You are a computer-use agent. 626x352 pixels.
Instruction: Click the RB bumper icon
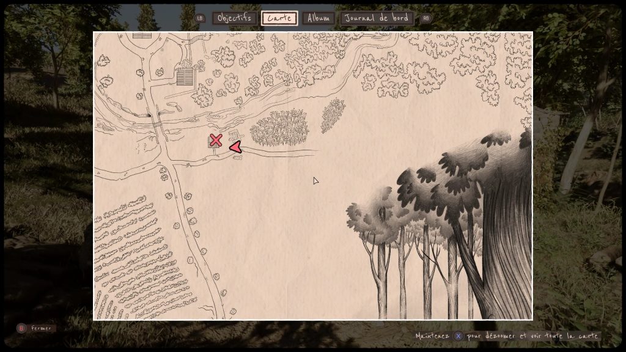pos(426,18)
